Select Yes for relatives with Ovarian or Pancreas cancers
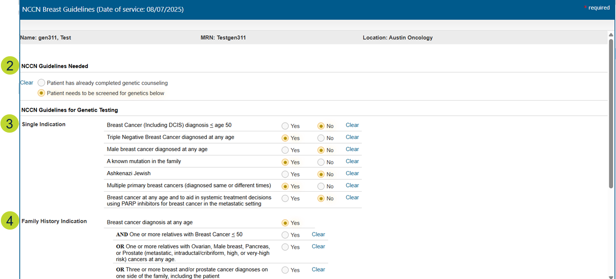Screen dimensions: 616x279 285,247
